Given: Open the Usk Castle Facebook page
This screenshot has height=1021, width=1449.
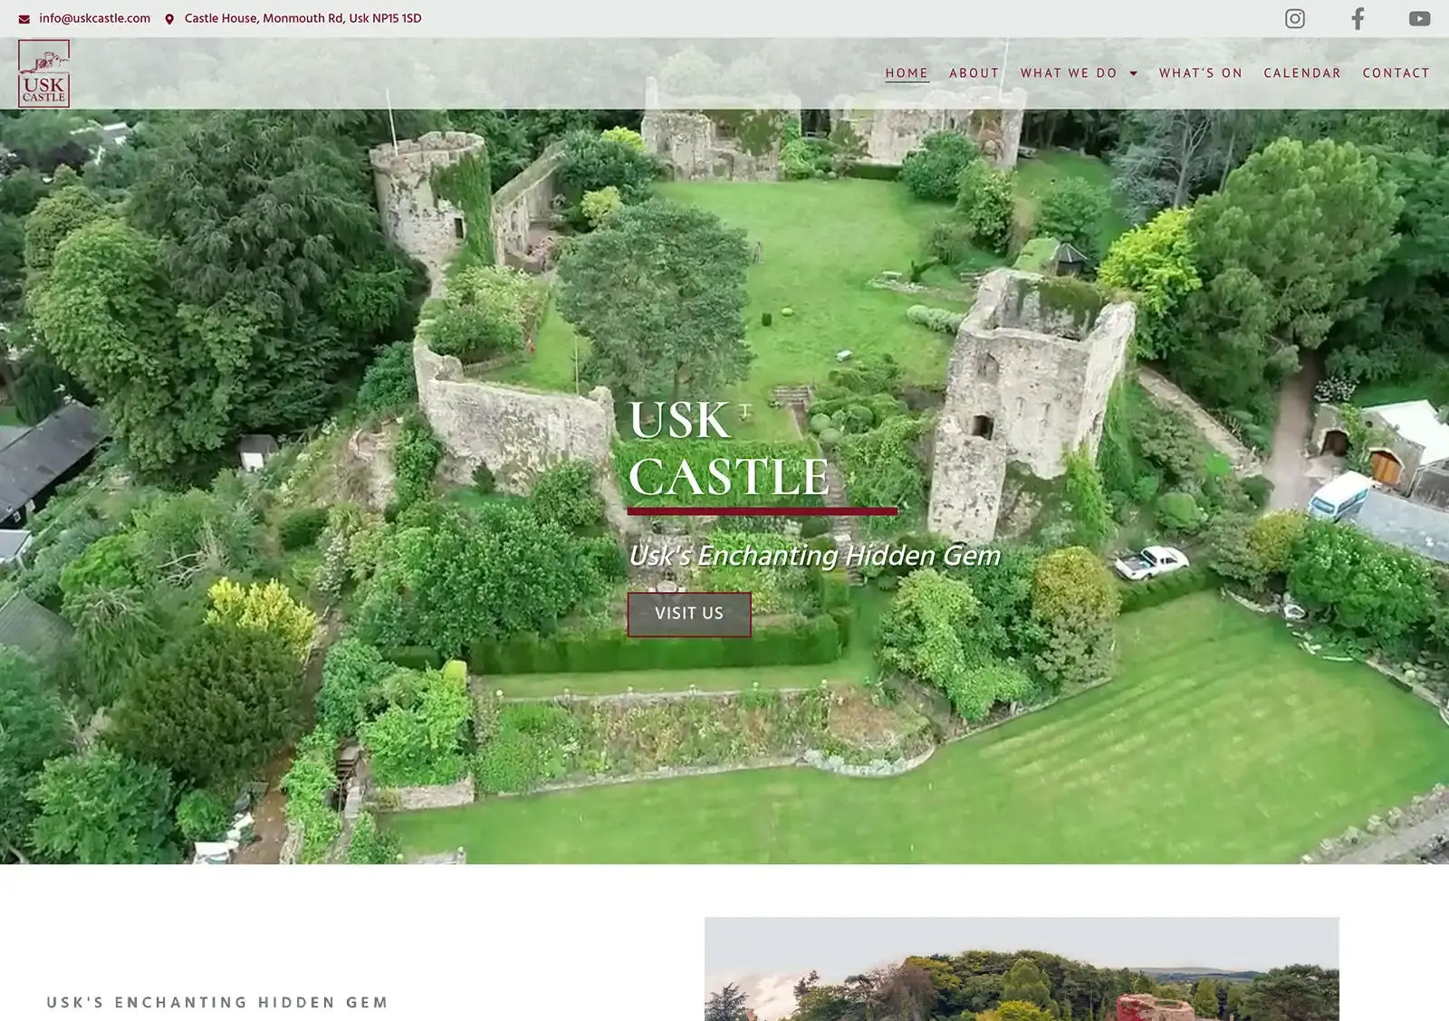Looking at the screenshot, I should [1357, 17].
